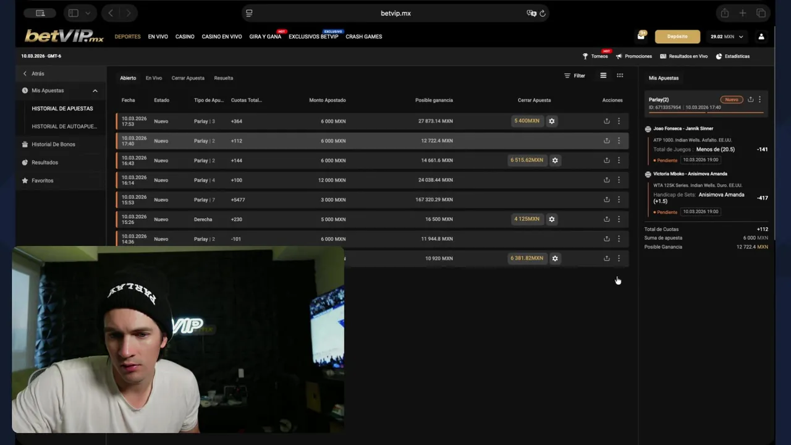Open the DEPORTES menu
The image size is (791, 445).
(x=127, y=36)
